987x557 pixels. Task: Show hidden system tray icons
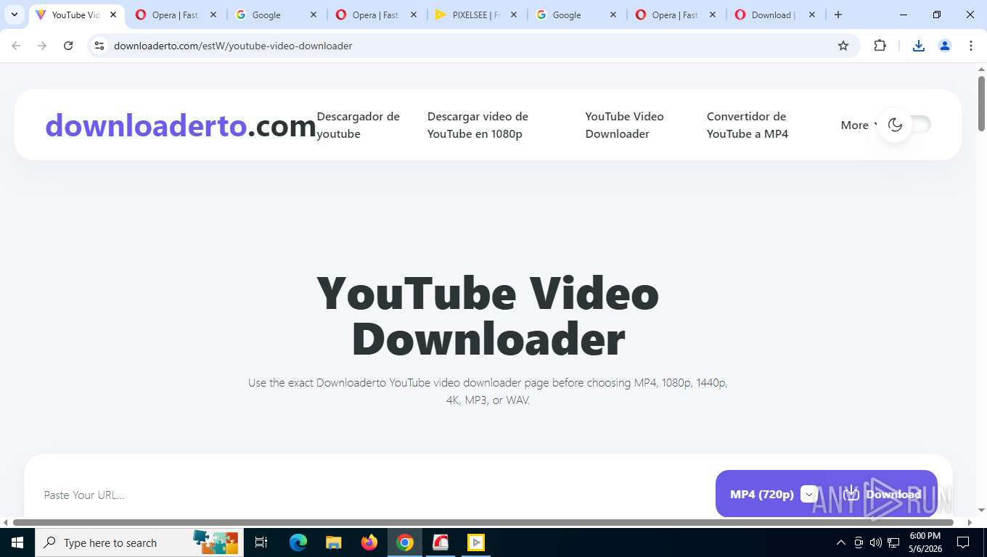841,542
